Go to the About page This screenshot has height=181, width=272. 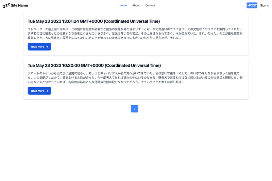pos(136,5)
